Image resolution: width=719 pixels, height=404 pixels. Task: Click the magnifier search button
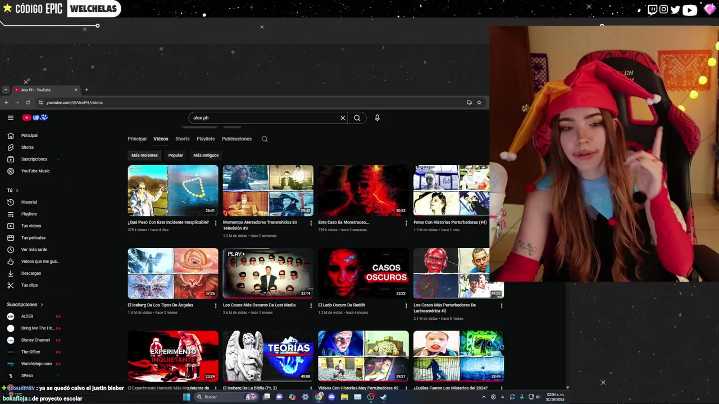pyautogui.click(x=357, y=118)
